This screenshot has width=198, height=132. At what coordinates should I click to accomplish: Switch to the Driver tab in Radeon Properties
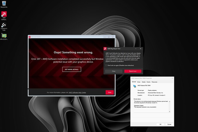pos(139,82)
